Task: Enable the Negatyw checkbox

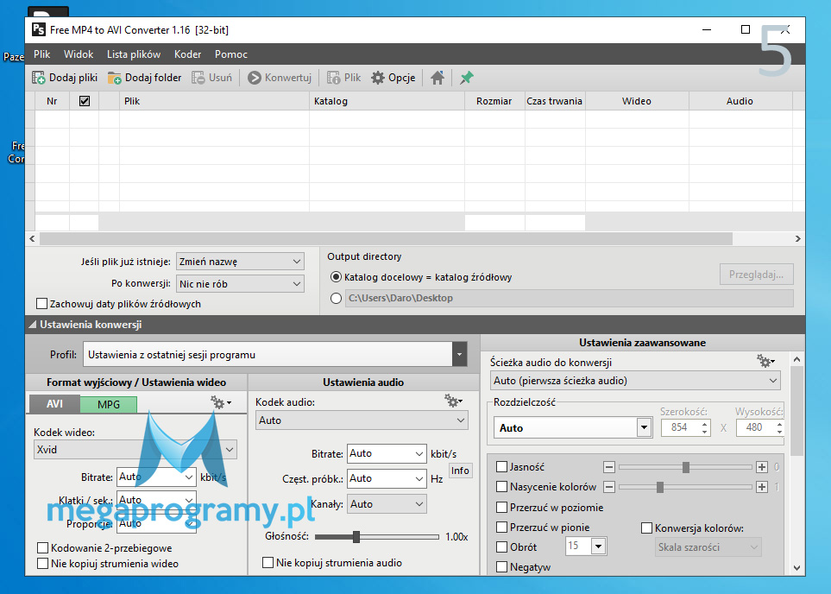Action: point(501,567)
